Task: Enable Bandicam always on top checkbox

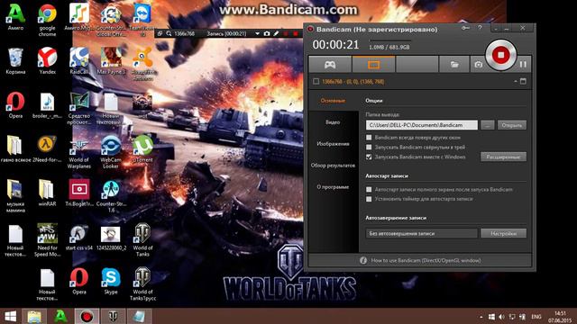Action: tap(369, 138)
